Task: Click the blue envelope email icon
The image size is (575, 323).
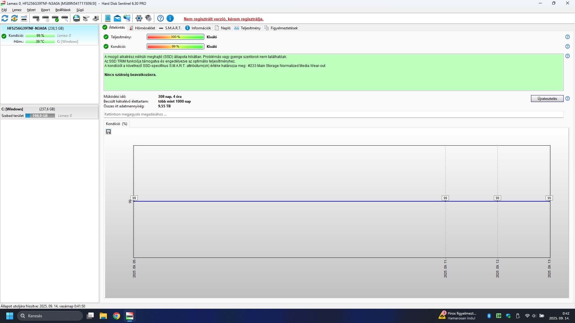Action: [117, 19]
